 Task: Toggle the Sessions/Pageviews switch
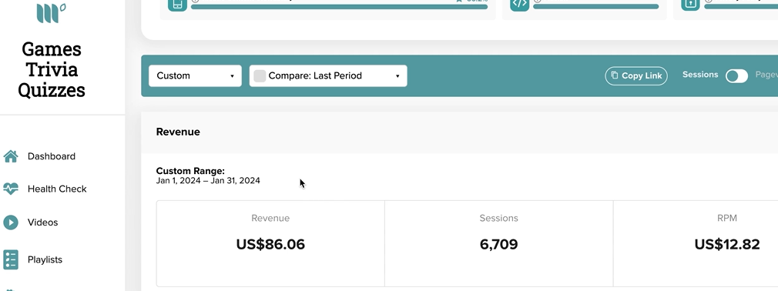coord(736,76)
